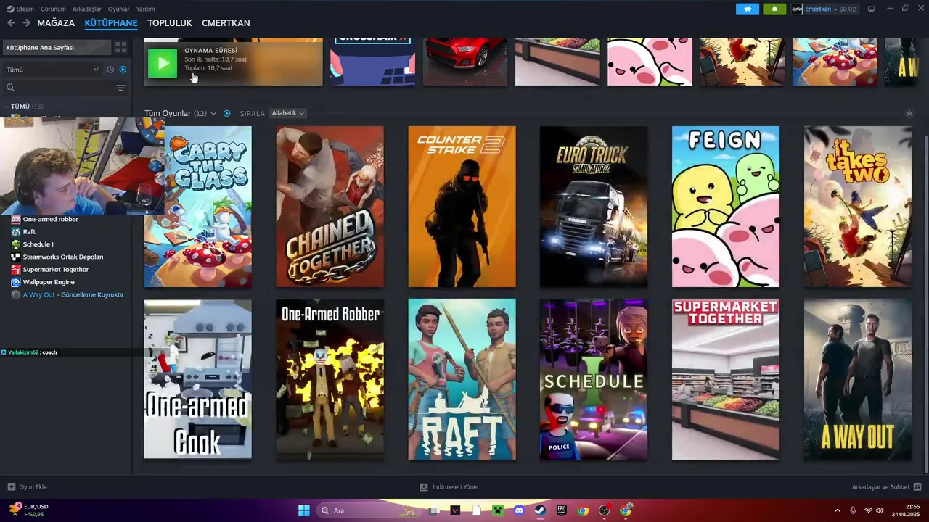
Task: Open OBS Studio from the taskbar
Action: click(604, 510)
